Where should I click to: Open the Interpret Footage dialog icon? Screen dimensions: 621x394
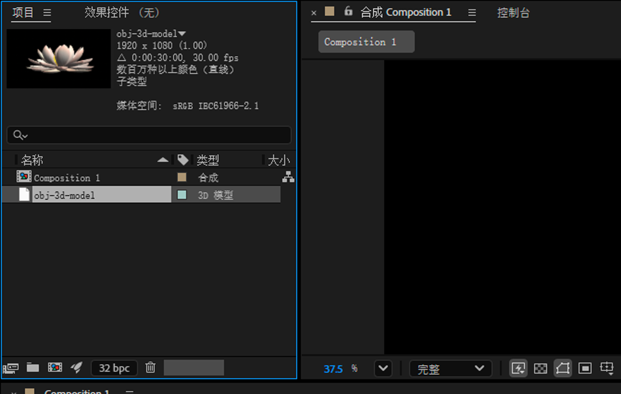[x=11, y=368]
